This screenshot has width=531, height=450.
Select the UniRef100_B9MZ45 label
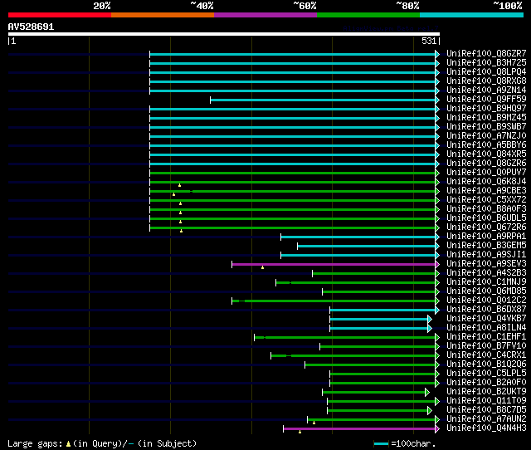click(x=486, y=118)
